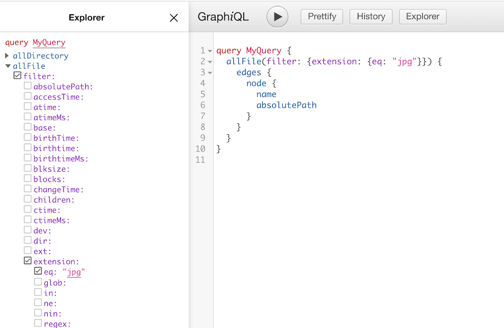This screenshot has width=504, height=328.
Task: Check the ext filter field
Action: [28, 251]
